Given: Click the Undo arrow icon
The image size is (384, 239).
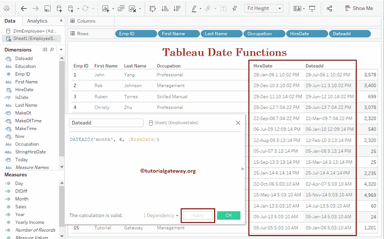Looking at the screenshot, I should point(23,8).
